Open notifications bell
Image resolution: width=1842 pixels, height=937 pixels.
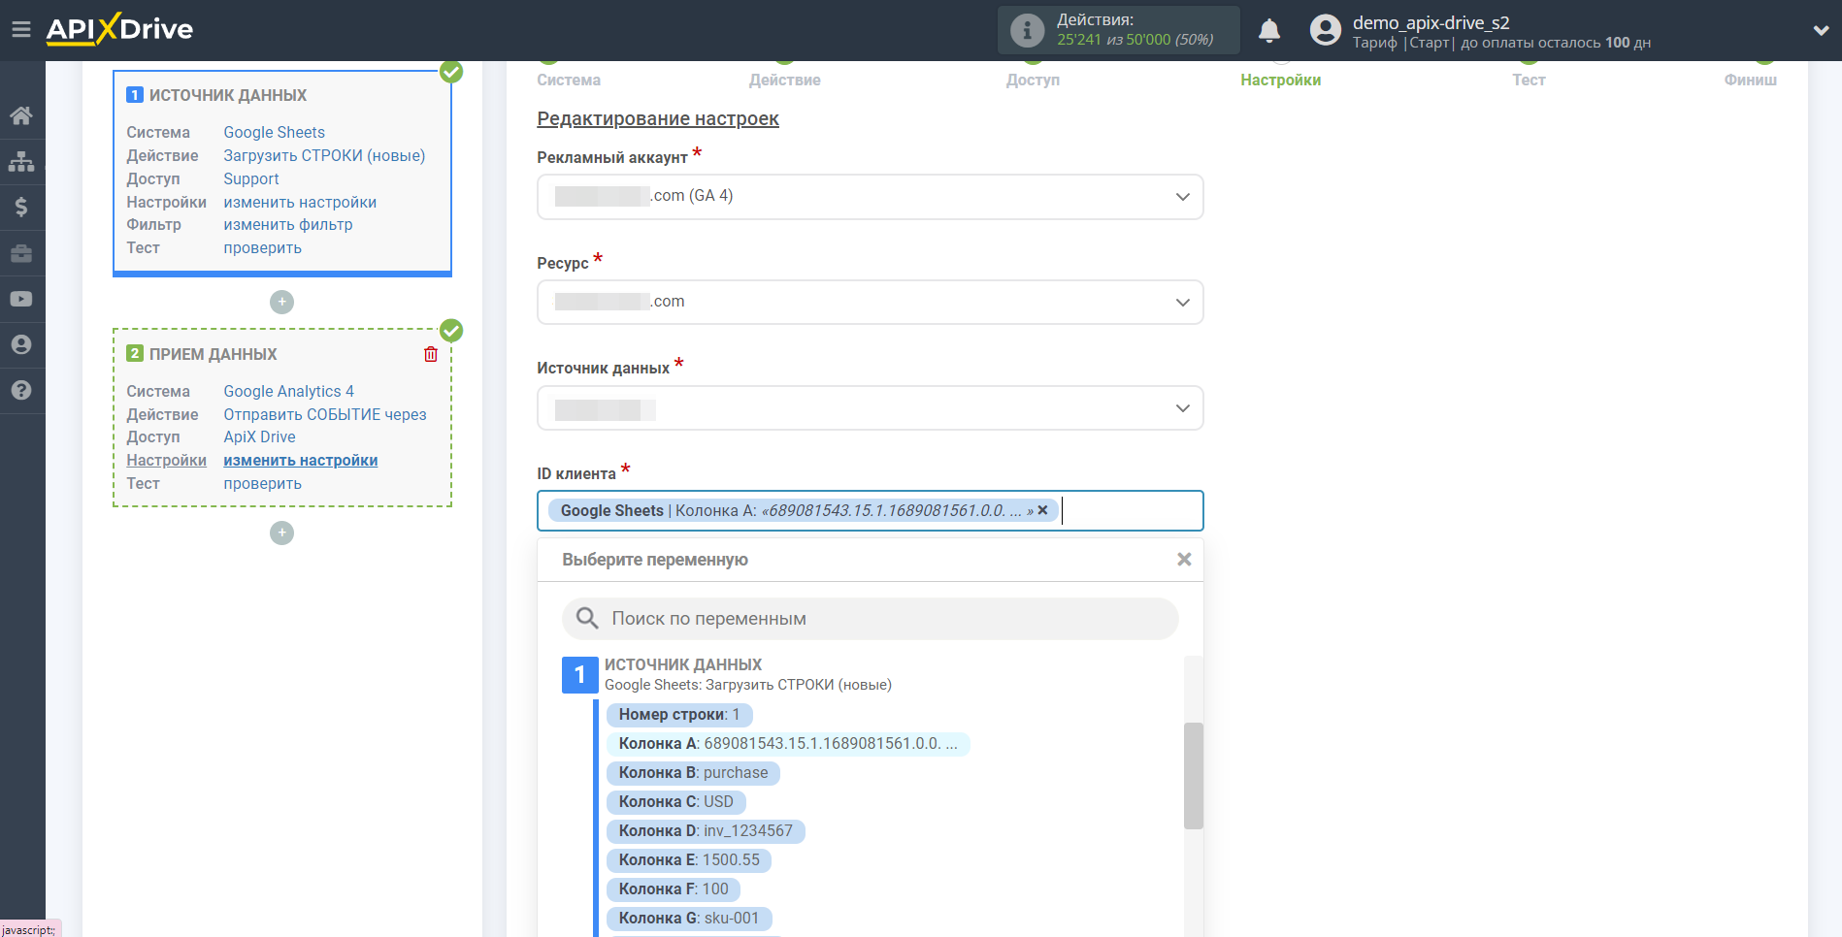click(x=1269, y=31)
